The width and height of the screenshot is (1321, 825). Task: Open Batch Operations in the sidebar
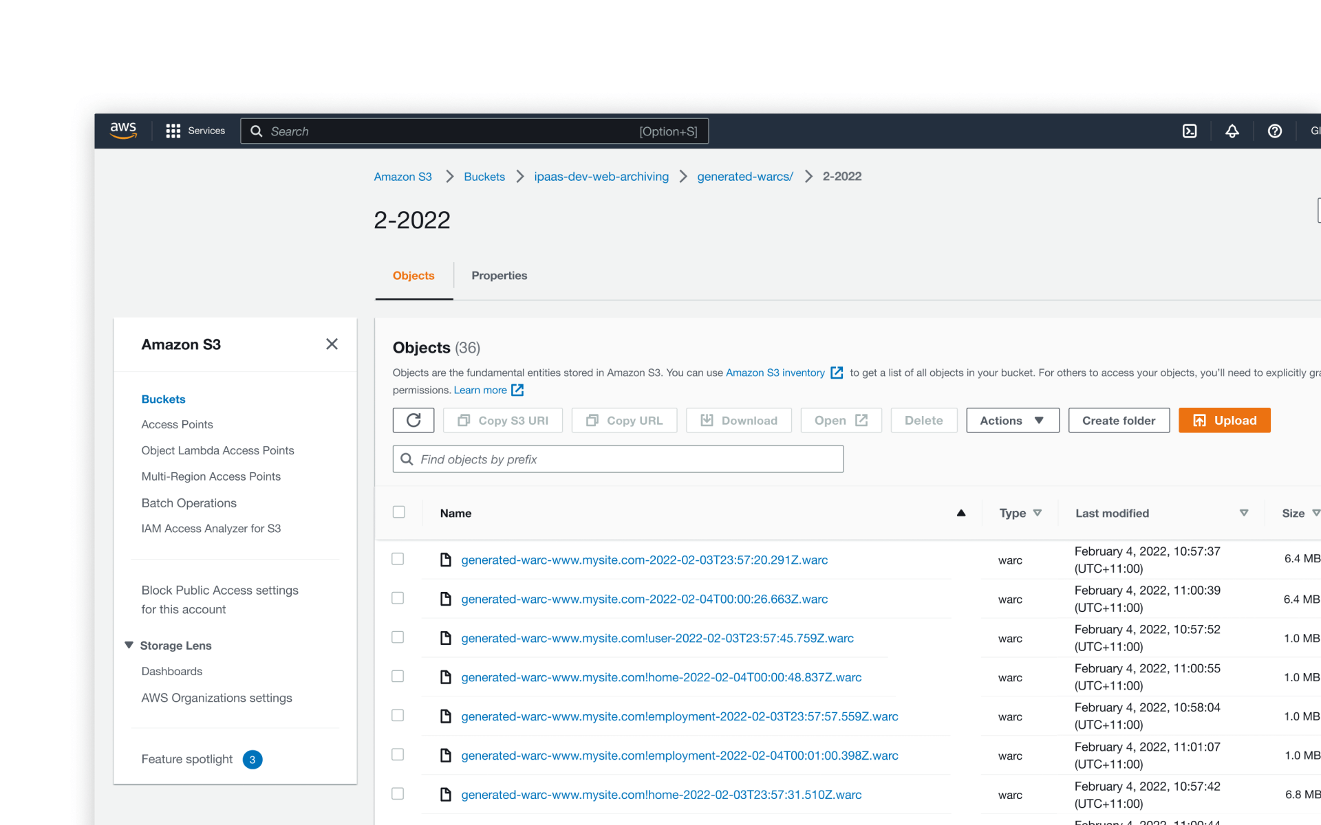pos(189,503)
